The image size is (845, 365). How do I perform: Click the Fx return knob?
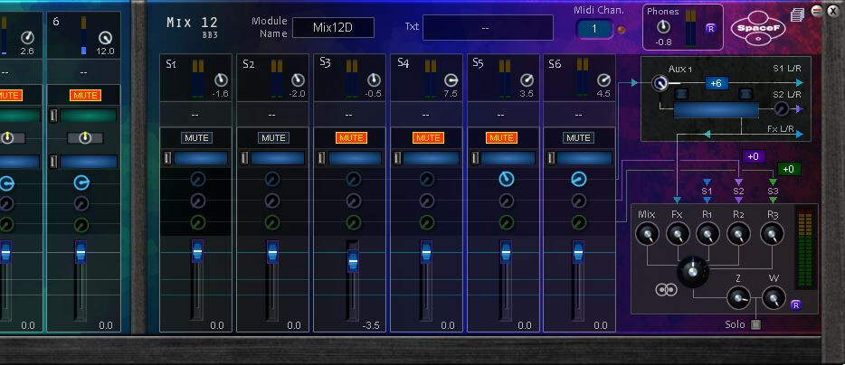pos(678,234)
